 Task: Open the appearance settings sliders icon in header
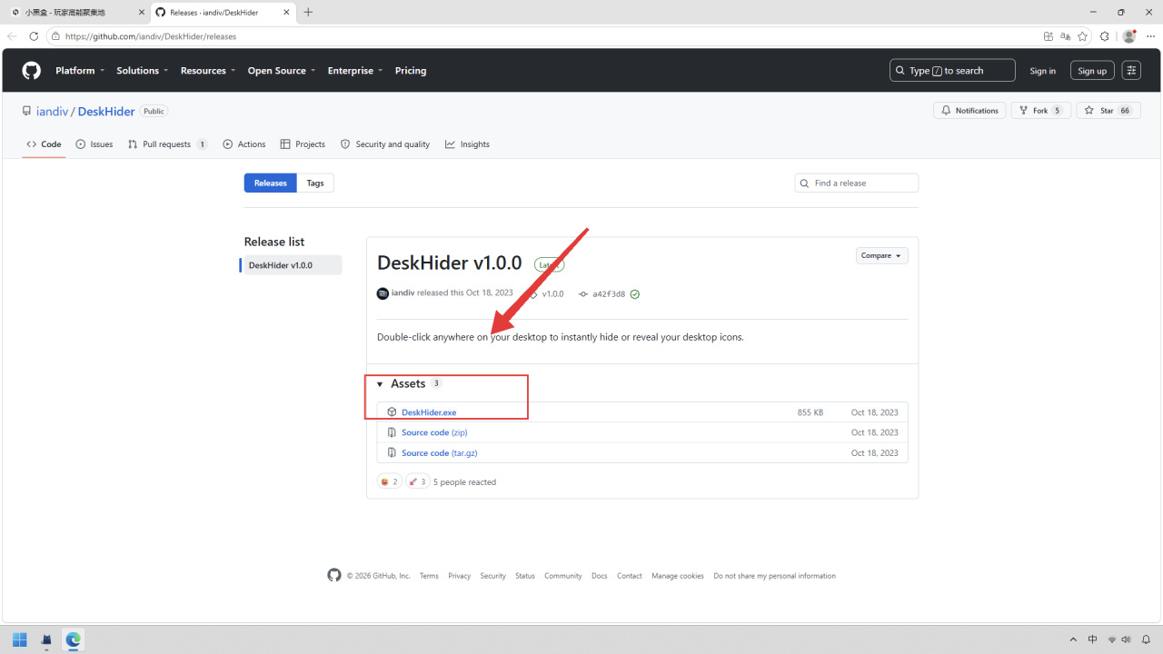pyautogui.click(x=1131, y=71)
